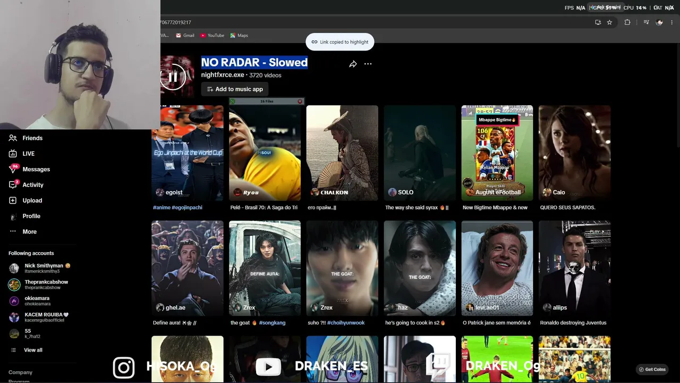
Task: Open Activity notifications
Action: 33,185
